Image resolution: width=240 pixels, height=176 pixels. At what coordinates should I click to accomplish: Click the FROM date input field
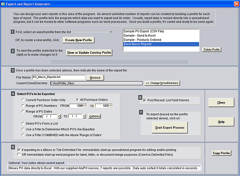[50, 117]
